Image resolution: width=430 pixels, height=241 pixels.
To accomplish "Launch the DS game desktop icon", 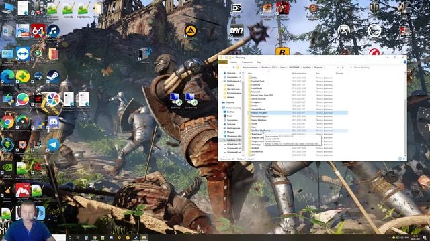I will (x=236, y=8).
